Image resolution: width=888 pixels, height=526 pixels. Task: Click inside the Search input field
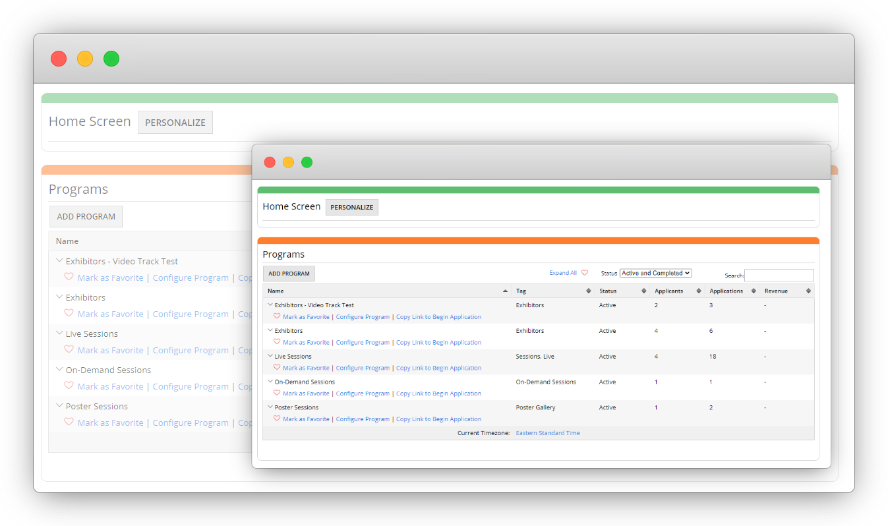[x=778, y=275]
